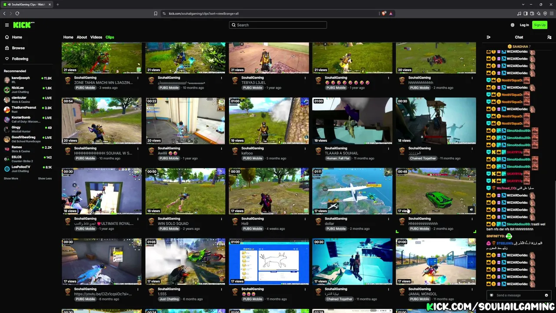Viewport: 556px width, 313px height.
Task: Open recommended channel TheBurntPeanut
Action: (x=27, y=109)
